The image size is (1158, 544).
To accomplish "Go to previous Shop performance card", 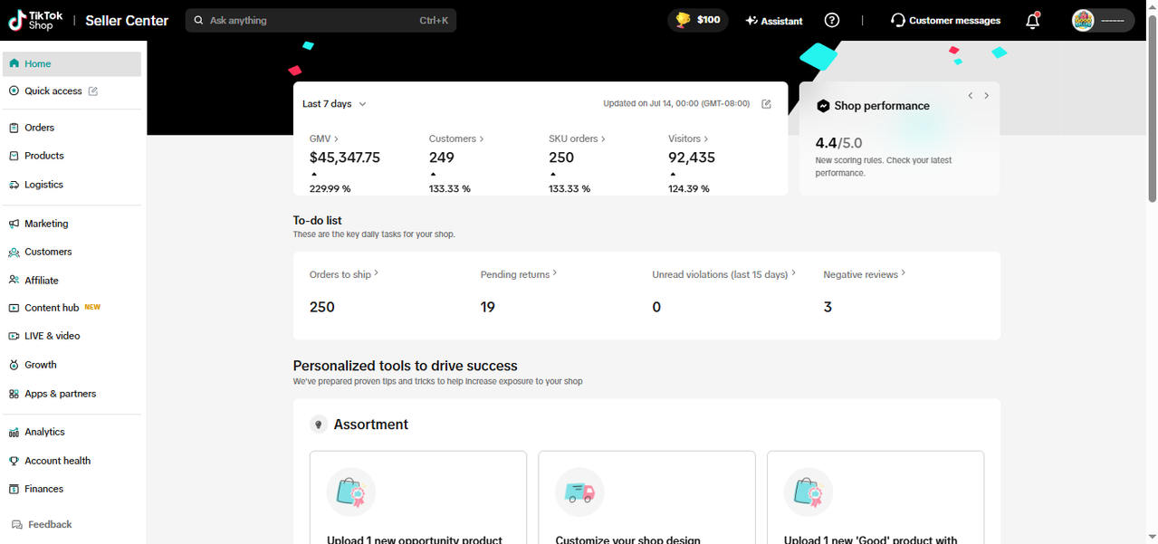I will [x=971, y=96].
